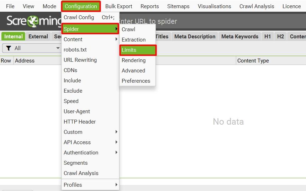Switch to the H1 tab

click(267, 37)
